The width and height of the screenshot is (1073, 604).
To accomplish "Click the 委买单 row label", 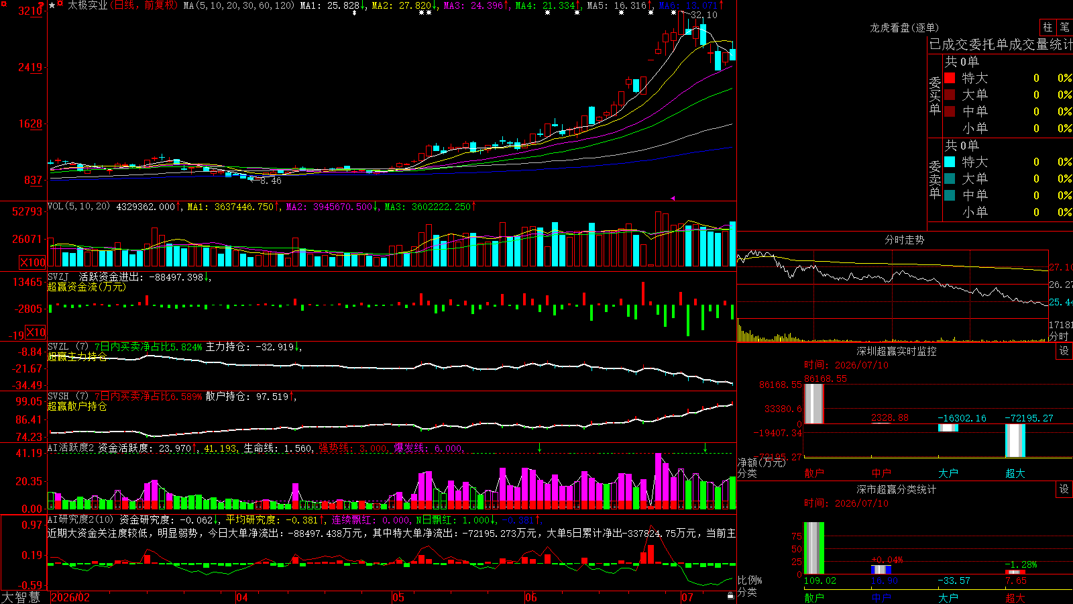I will (x=935, y=96).
